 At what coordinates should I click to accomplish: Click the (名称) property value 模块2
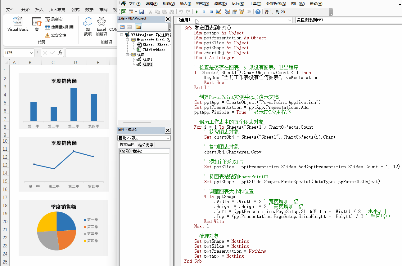pyautogui.click(x=151, y=151)
